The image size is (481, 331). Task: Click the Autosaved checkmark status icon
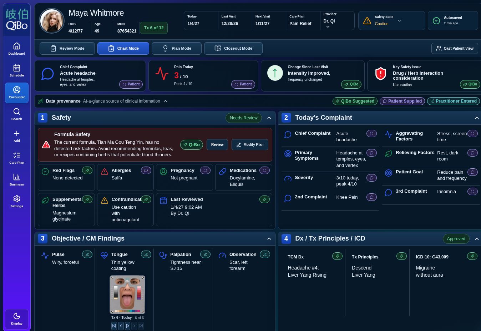tap(436, 21)
